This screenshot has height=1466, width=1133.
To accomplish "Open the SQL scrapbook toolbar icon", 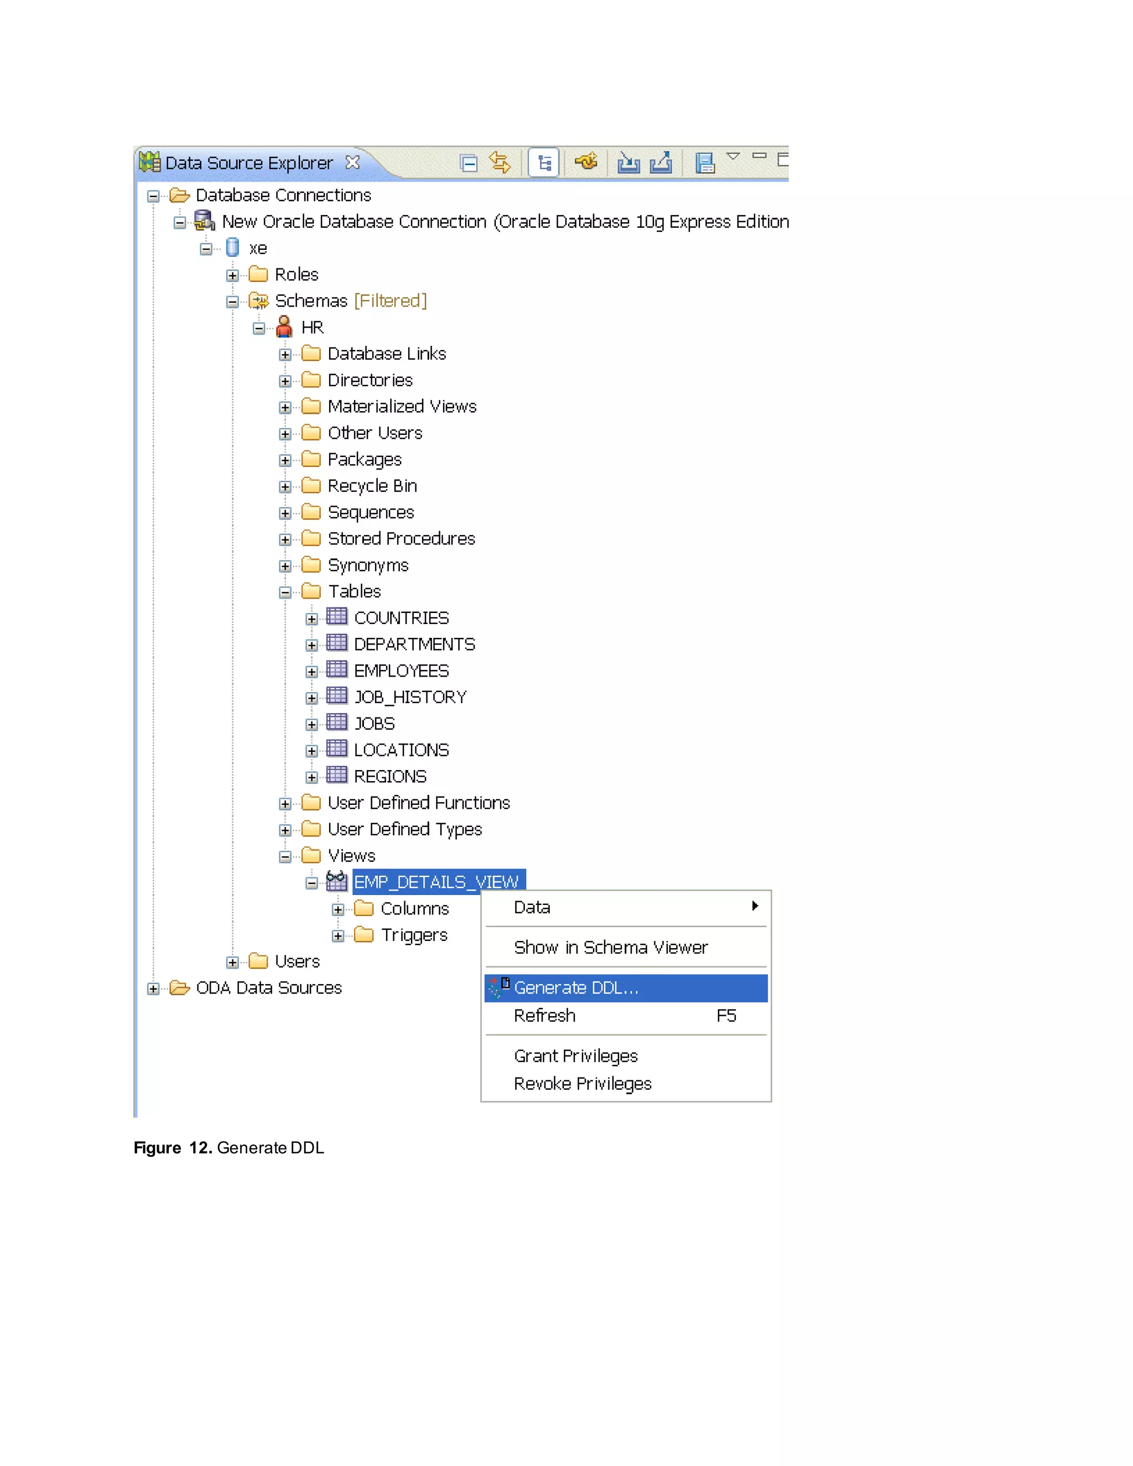I will pyautogui.click(x=704, y=163).
